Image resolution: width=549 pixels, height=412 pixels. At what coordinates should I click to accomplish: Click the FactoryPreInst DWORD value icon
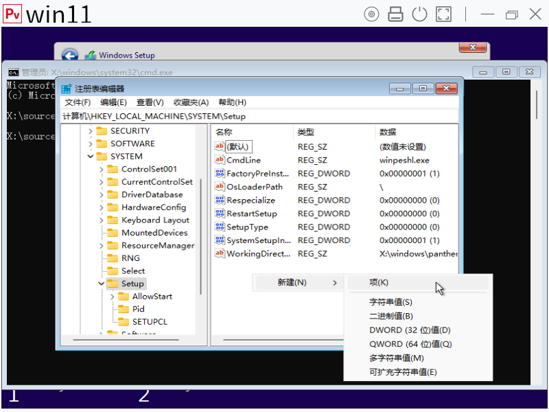(220, 174)
